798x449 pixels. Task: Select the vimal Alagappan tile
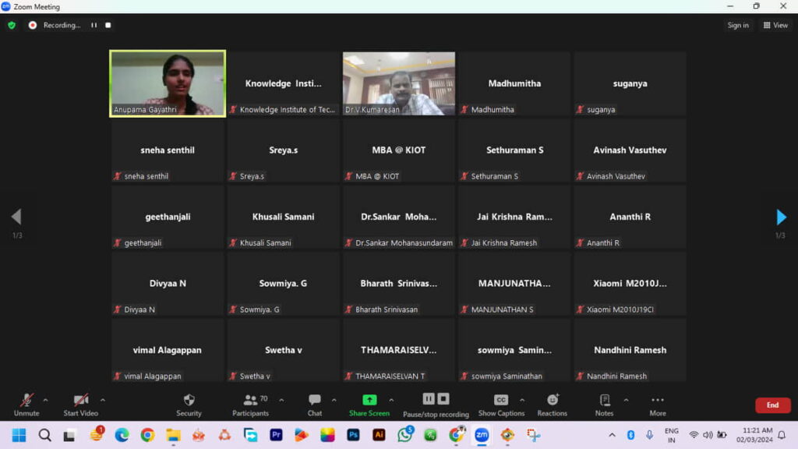(x=168, y=350)
